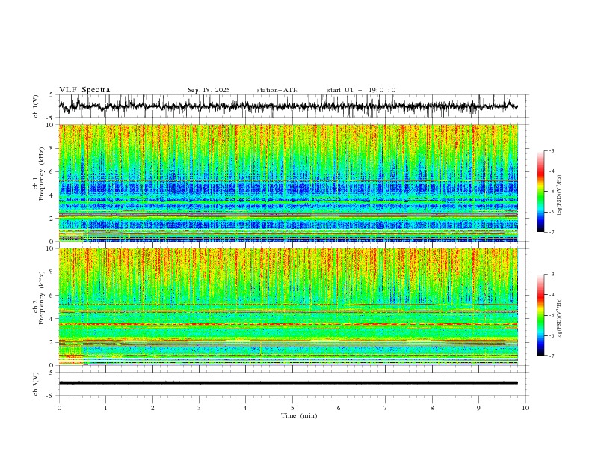Click time axis tick label "8"

pos(432,408)
